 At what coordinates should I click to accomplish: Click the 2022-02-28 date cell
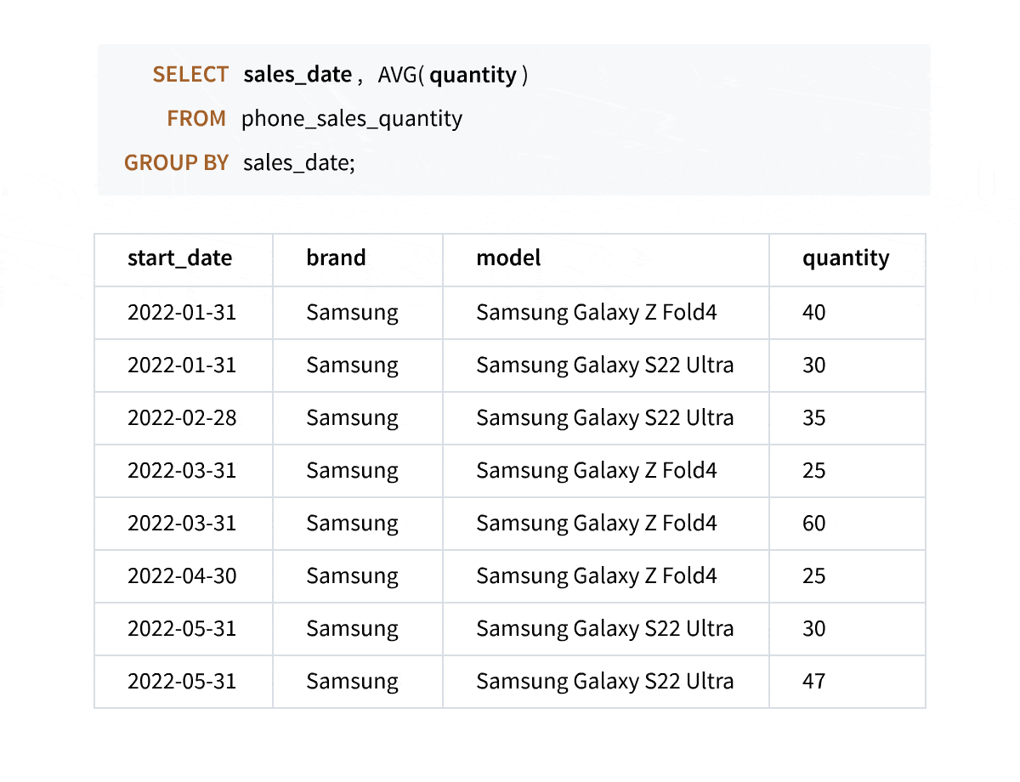[x=182, y=417]
